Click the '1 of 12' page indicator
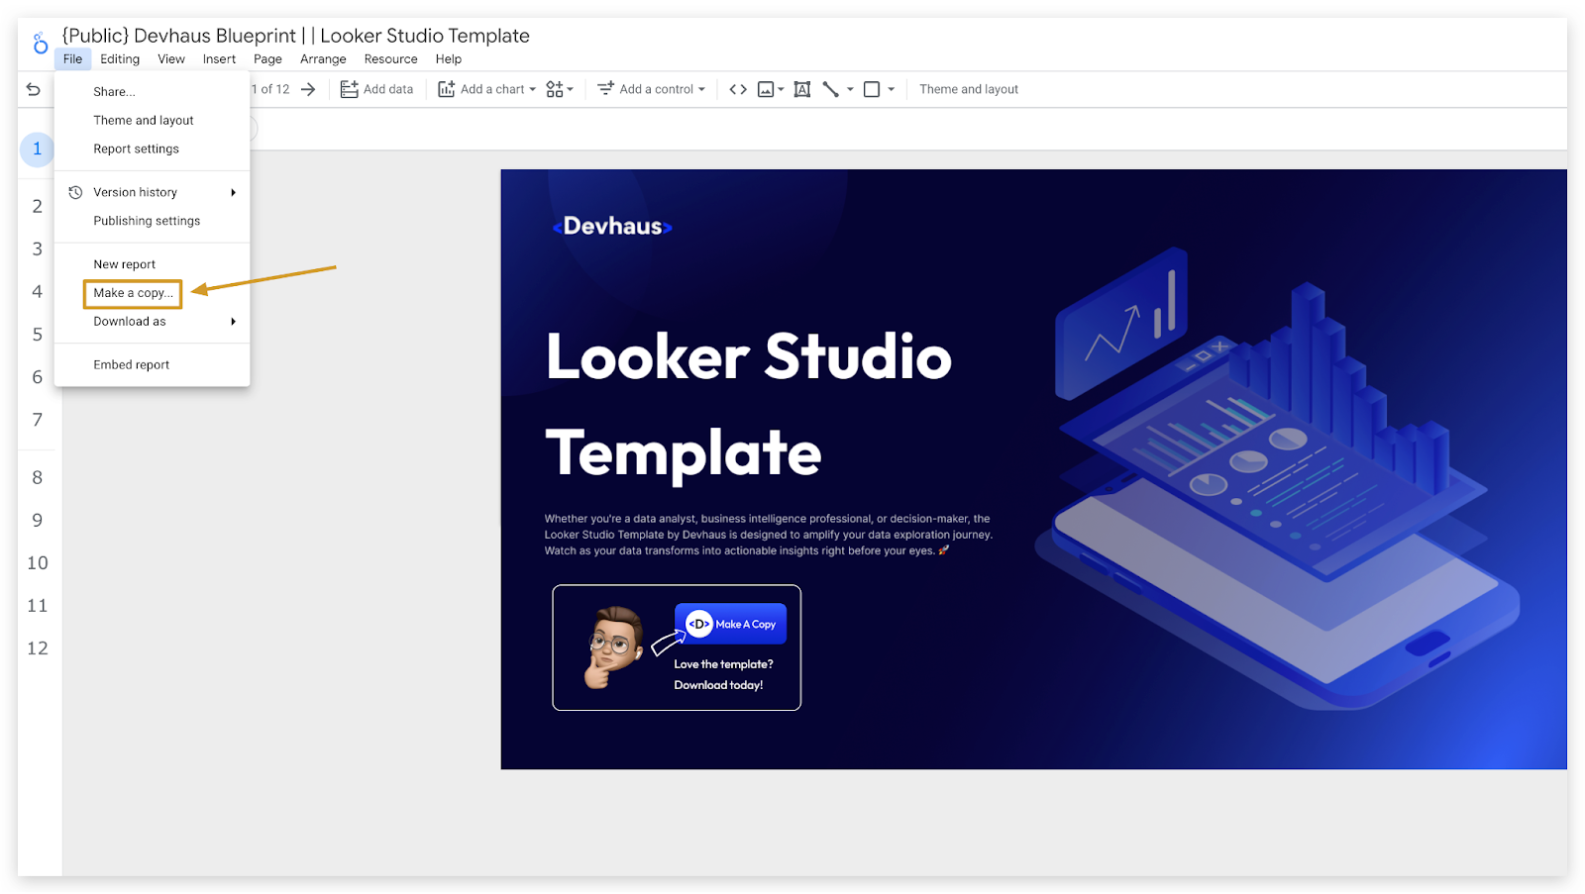 [x=270, y=89]
